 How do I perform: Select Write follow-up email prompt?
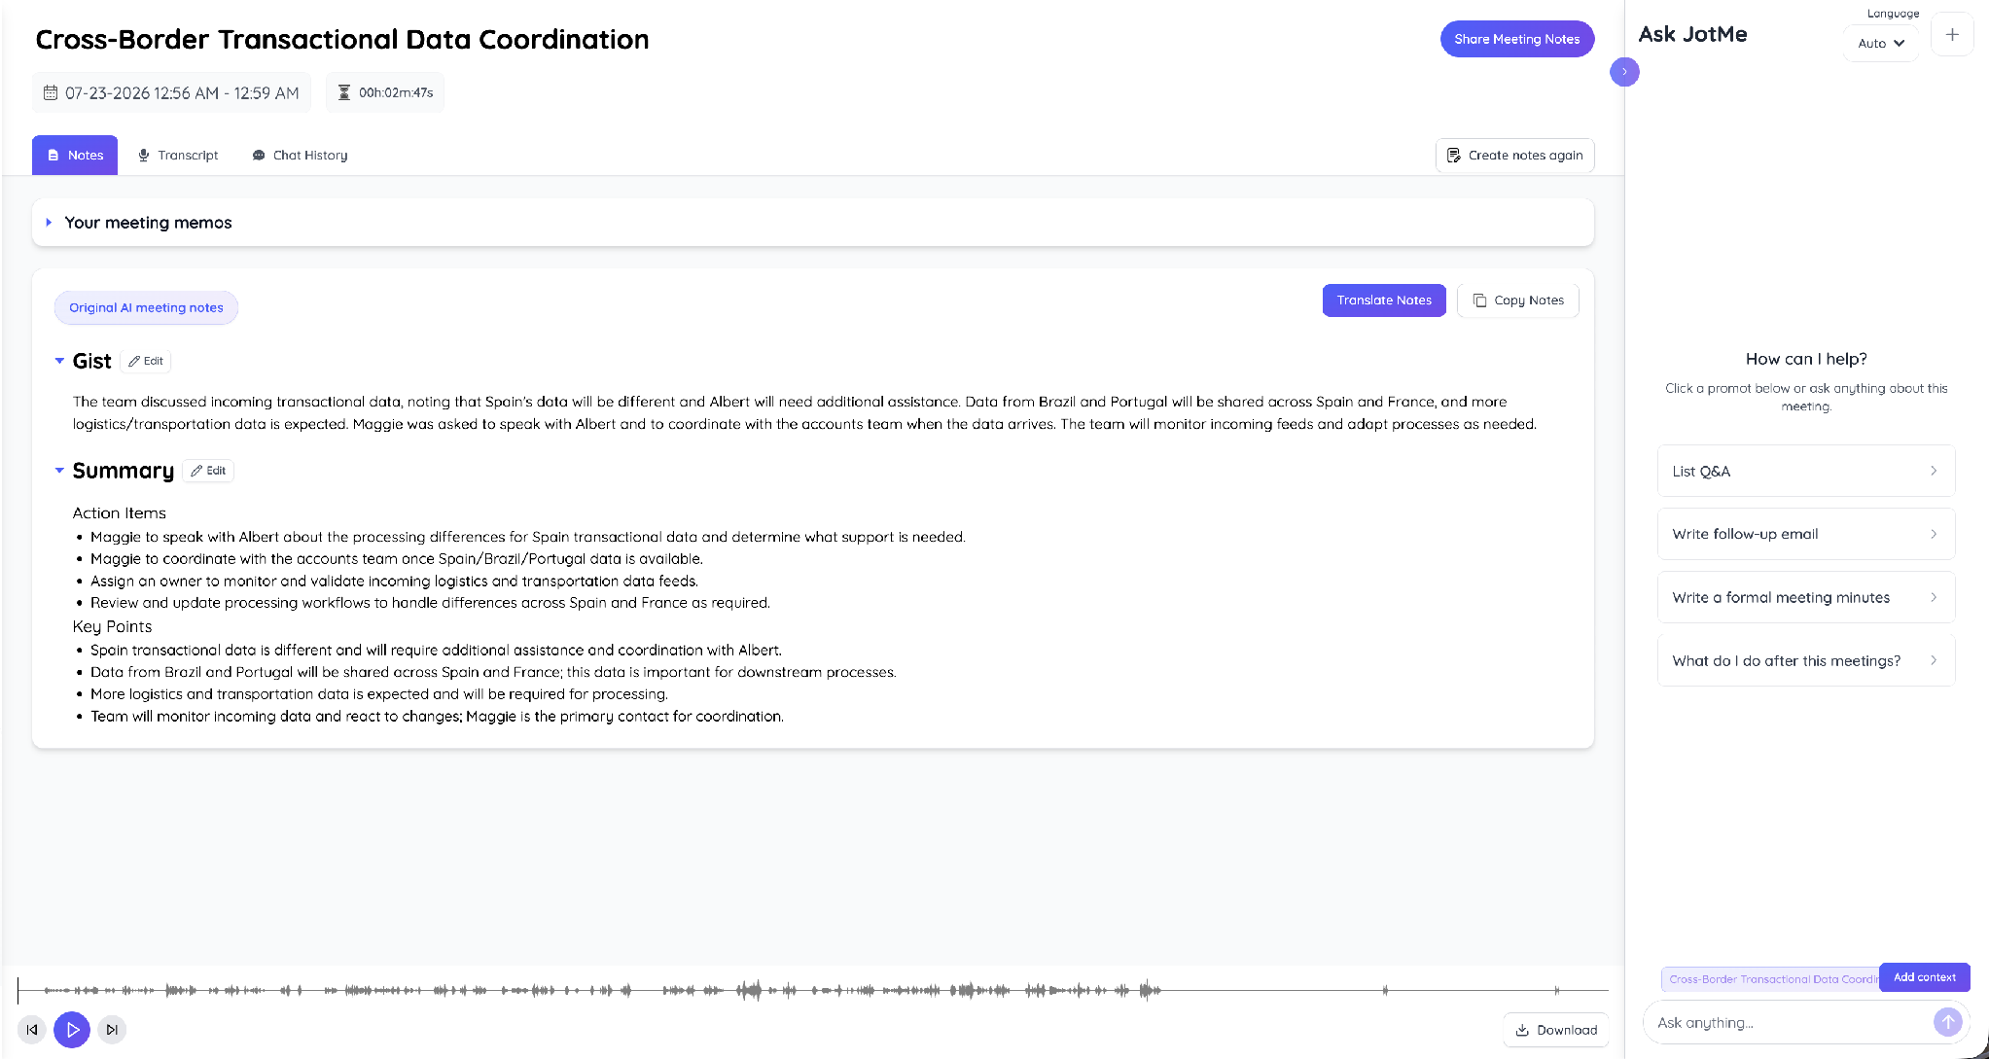tap(1805, 534)
